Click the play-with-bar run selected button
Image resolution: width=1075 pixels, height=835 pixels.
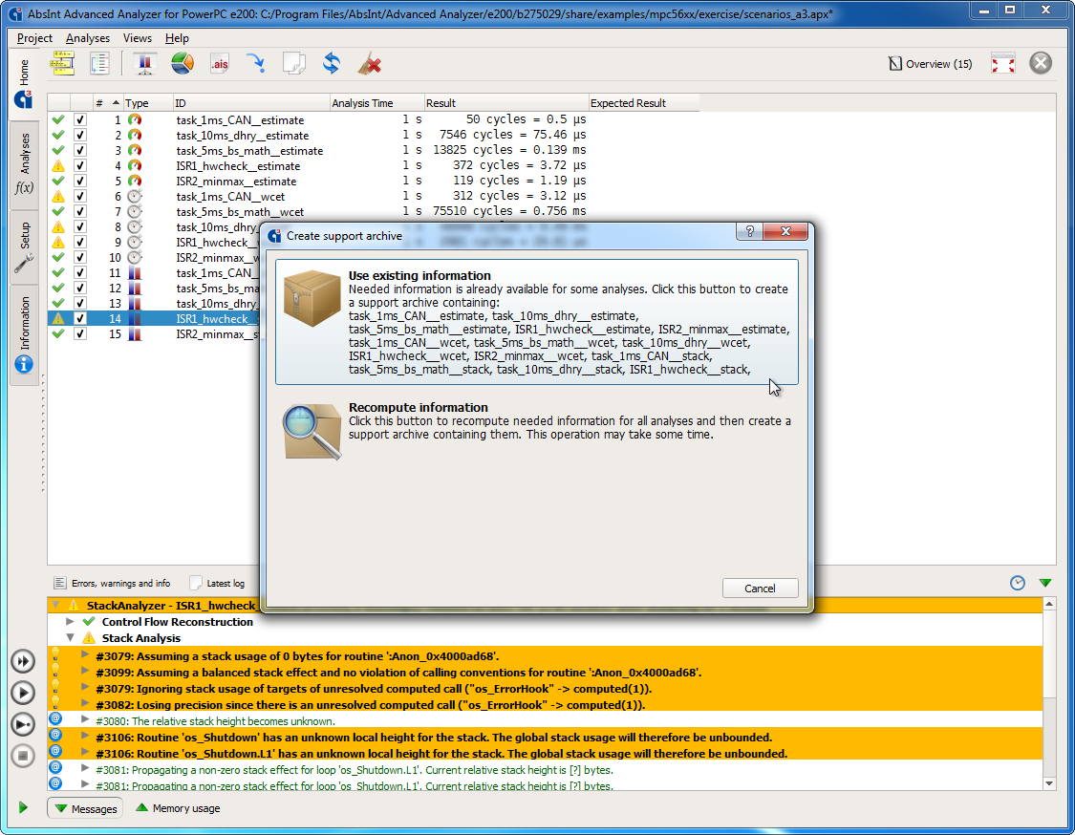(x=23, y=724)
